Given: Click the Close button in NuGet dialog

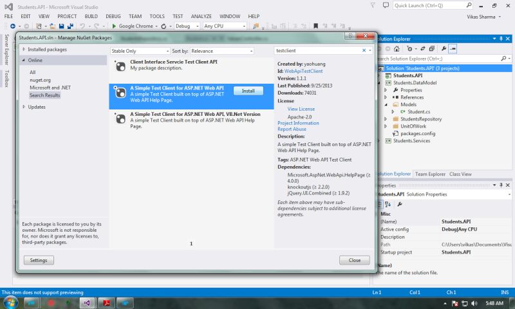Looking at the screenshot, I should point(355,260).
